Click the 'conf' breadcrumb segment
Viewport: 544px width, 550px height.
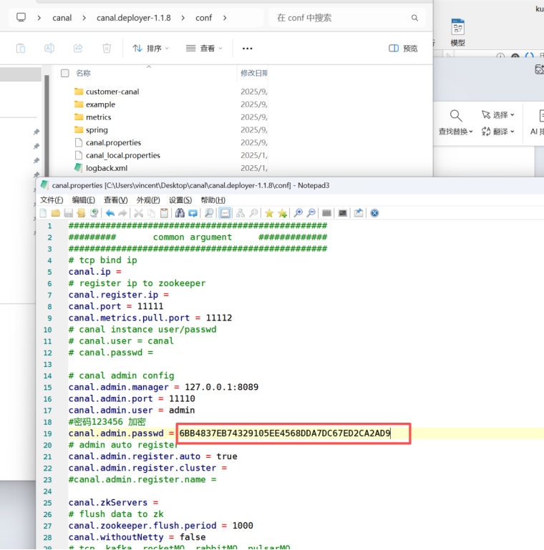point(203,18)
